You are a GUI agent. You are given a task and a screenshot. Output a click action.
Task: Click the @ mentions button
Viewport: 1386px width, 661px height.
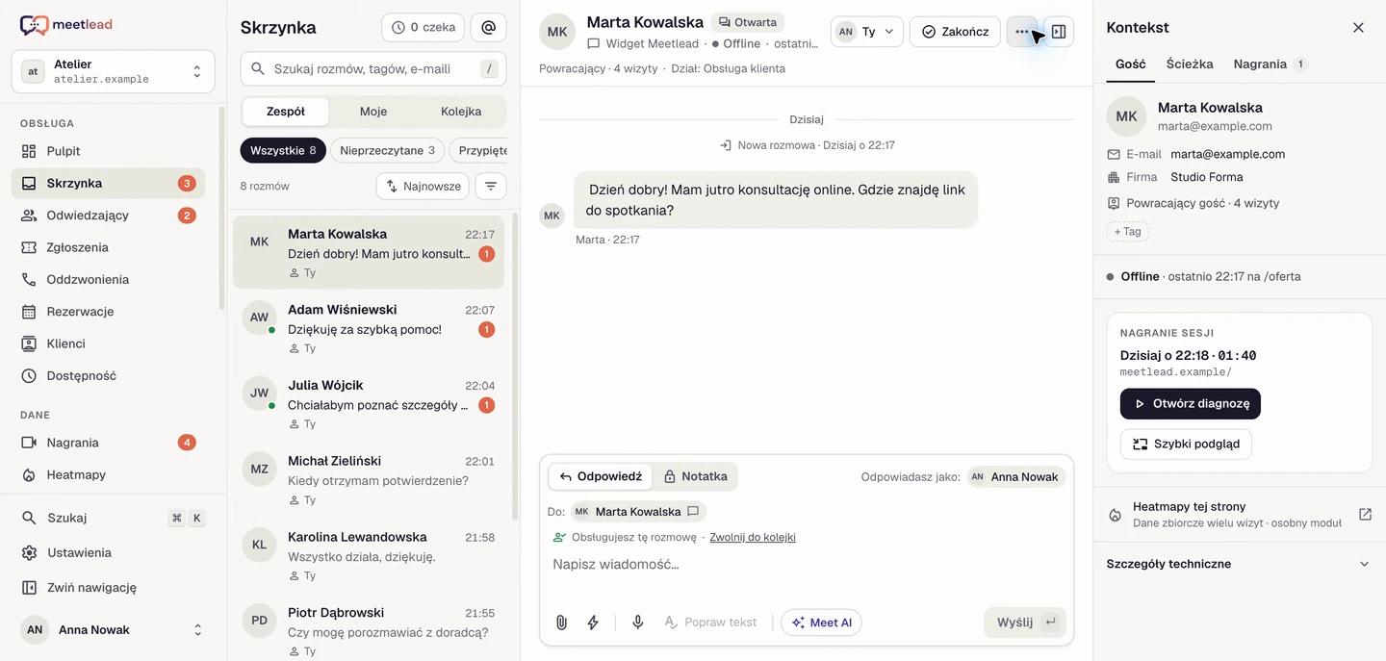pyautogui.click(x=489, y=28)
